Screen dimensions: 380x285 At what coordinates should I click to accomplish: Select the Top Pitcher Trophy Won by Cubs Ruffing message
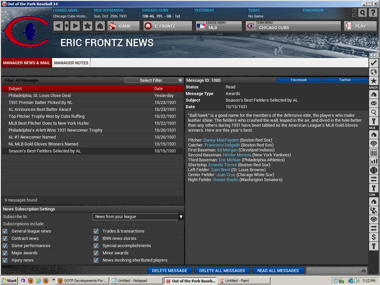[x=47, y=116]
